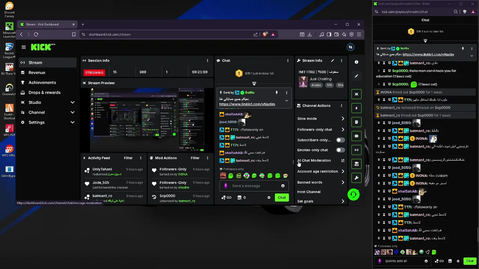Click Host Channel action
The width and height of the screenshot is (479, 269).
coord(309,192)
